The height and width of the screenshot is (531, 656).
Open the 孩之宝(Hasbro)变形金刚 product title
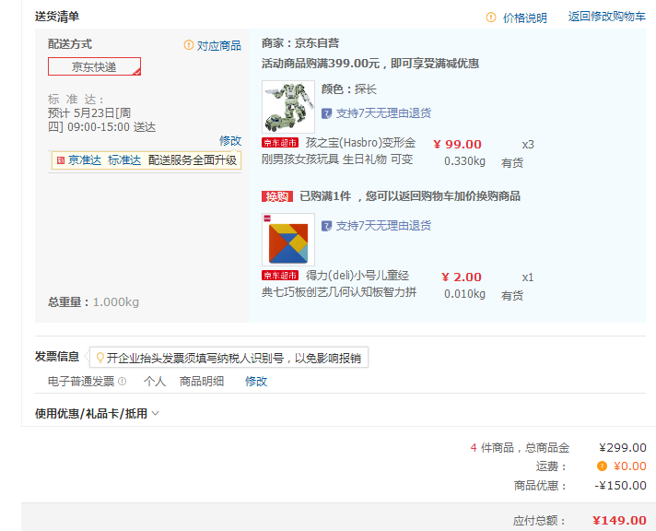338,151
